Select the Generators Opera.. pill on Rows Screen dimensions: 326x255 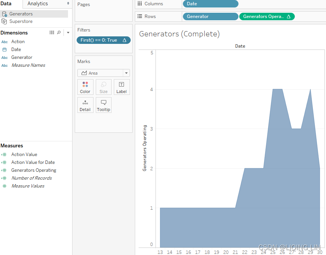pos(267,16)
